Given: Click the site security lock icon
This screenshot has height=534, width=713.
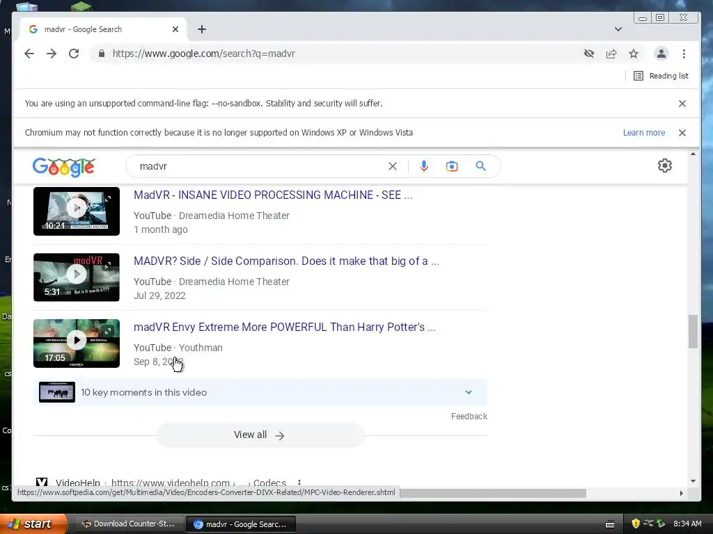Looking at the screenshot, I should coord(102,54).
